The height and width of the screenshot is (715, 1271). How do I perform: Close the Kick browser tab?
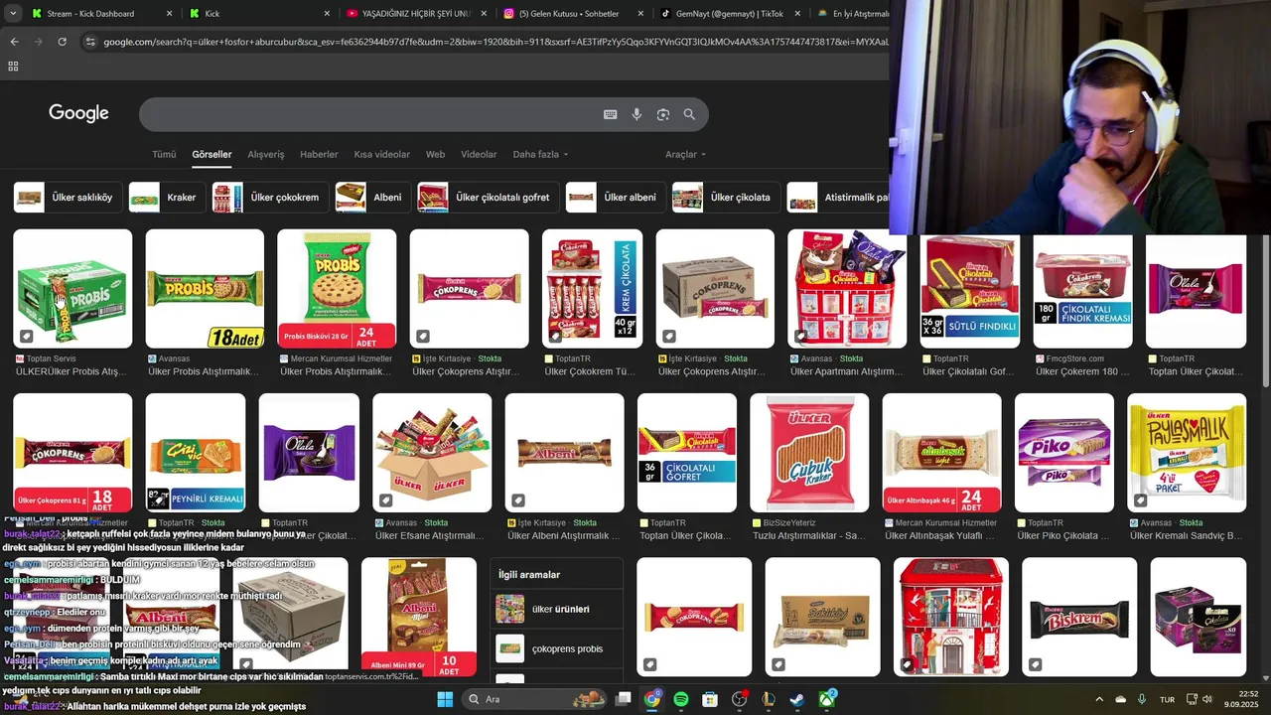[x=327, y=14]
